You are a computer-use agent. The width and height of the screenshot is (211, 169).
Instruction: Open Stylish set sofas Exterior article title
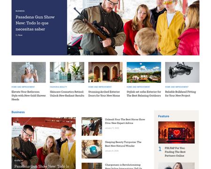pos(144,93)
